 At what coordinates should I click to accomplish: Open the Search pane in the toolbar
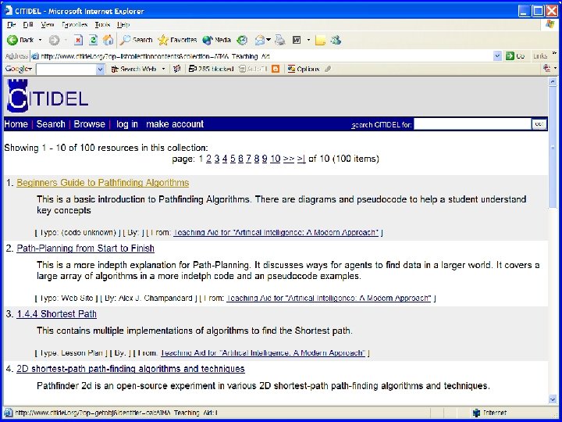[x=136, y=40]
